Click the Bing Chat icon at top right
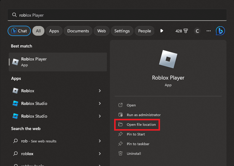234x166 pixels. coord(220,31)
